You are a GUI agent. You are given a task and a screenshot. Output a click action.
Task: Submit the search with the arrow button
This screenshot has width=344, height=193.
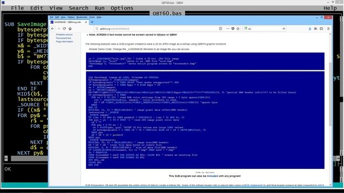click(283, 28)
